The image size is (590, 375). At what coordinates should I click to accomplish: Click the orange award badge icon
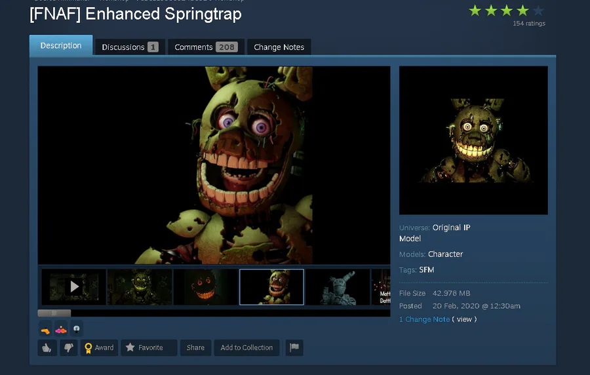point(45,330)
